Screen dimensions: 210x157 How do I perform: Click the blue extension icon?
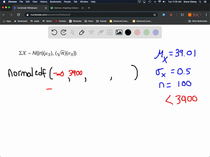point(164,15)
